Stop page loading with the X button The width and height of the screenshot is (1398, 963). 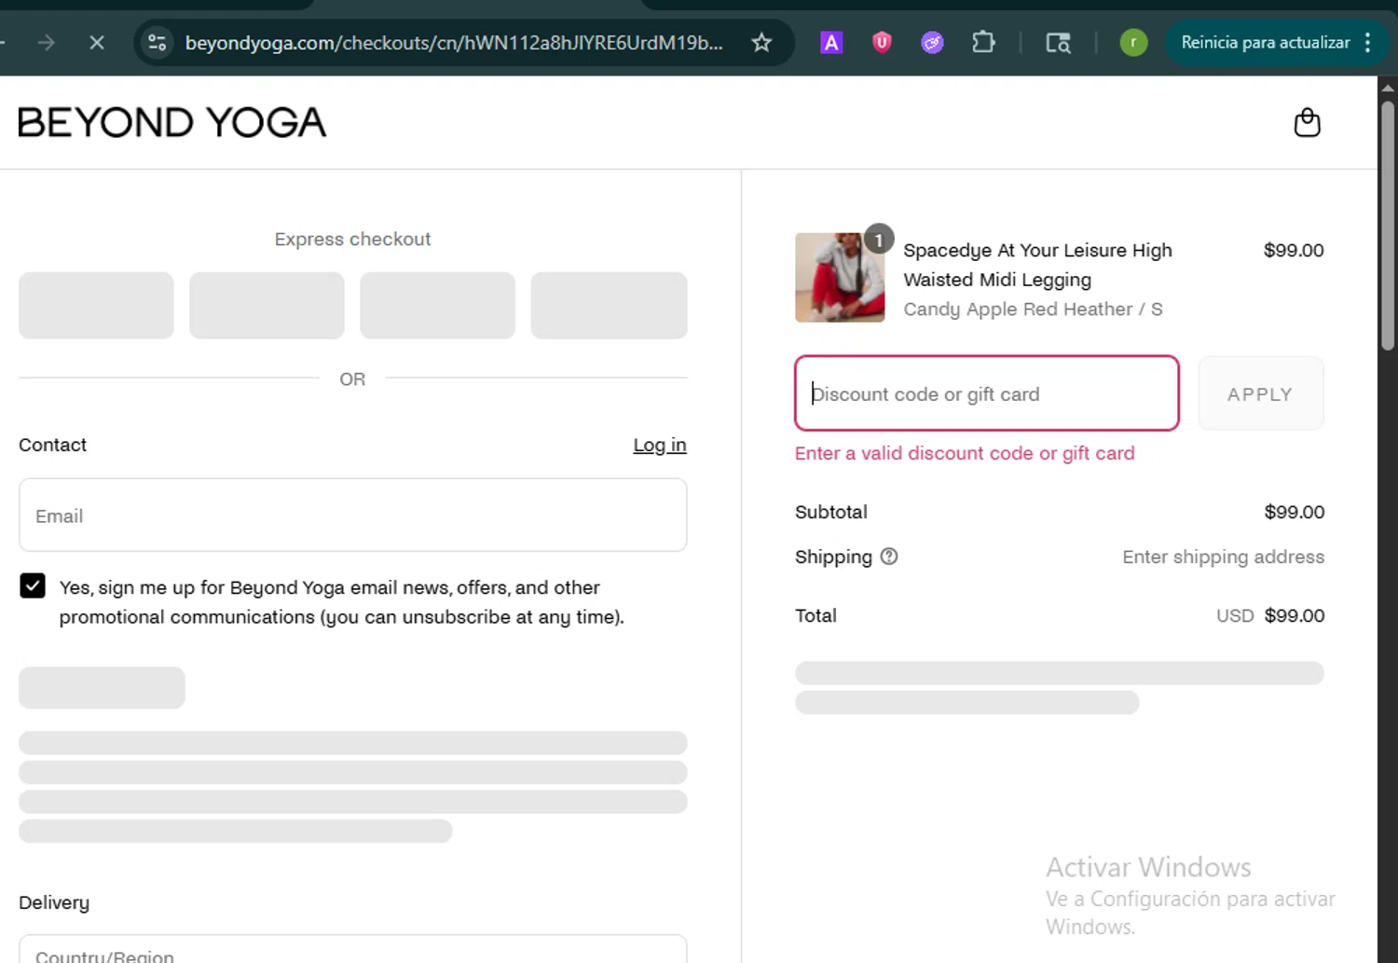click(96, 42)
